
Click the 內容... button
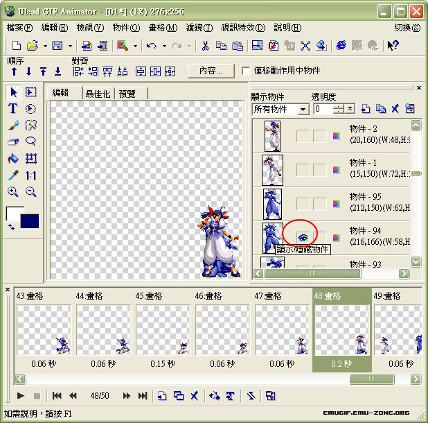[x=211, y=71]
